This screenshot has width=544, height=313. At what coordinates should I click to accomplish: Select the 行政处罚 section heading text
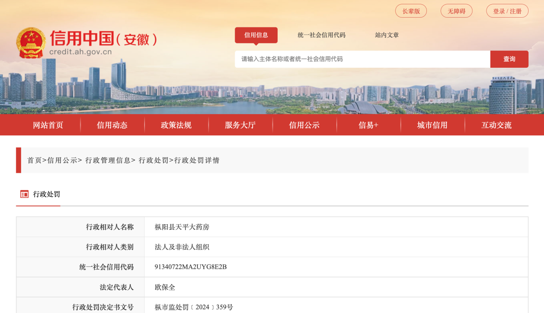[x=47, y=194]
